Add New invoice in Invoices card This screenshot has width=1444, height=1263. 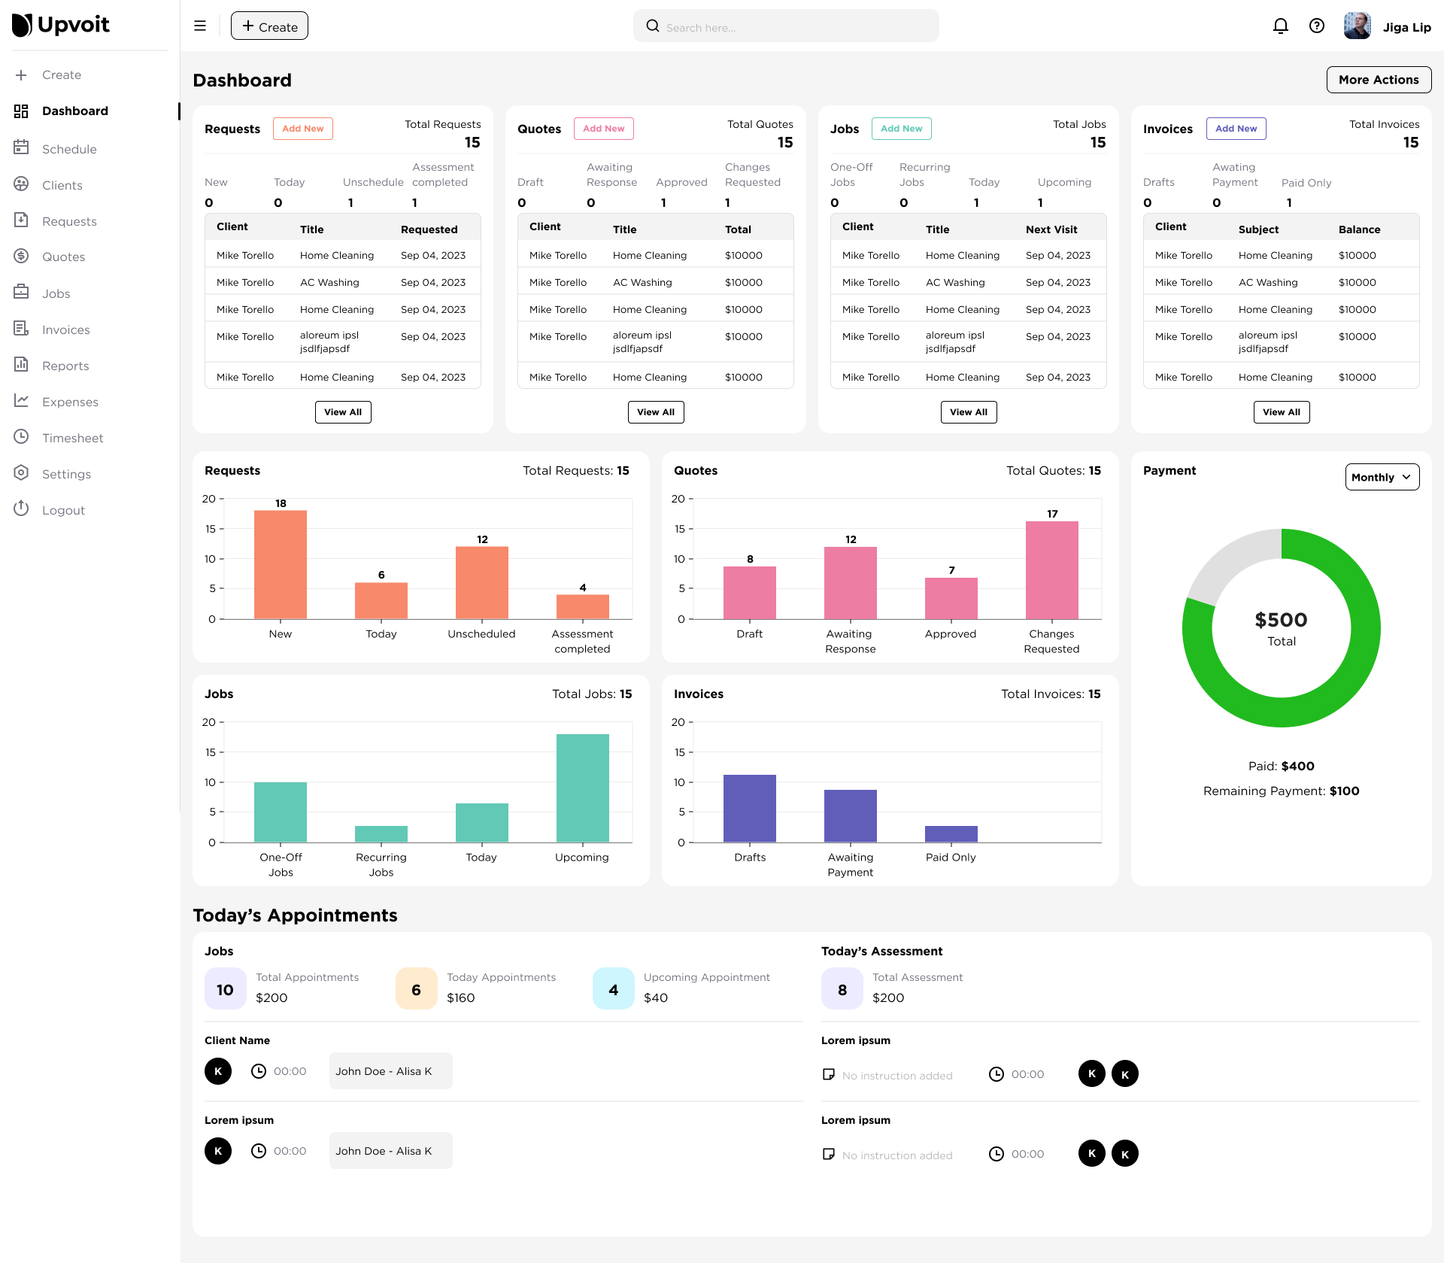1236,129
